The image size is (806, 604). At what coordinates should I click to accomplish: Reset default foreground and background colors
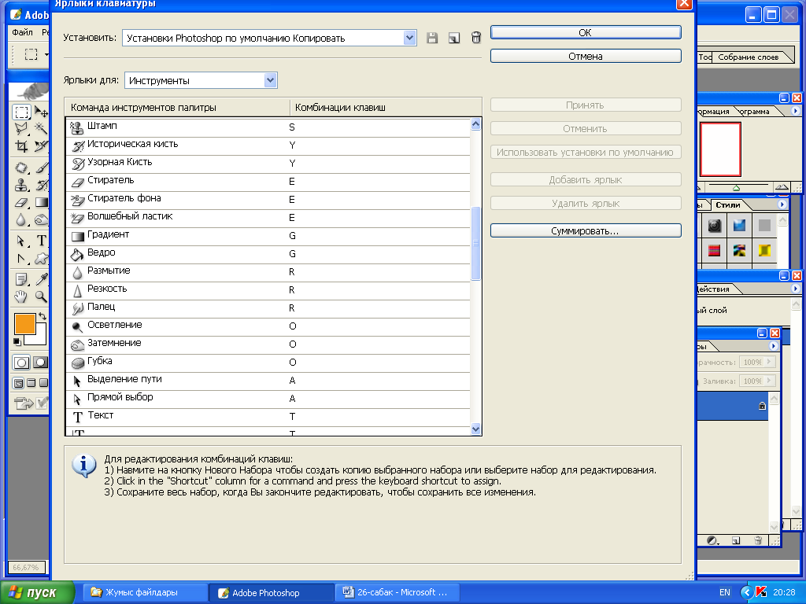point(17,341)
